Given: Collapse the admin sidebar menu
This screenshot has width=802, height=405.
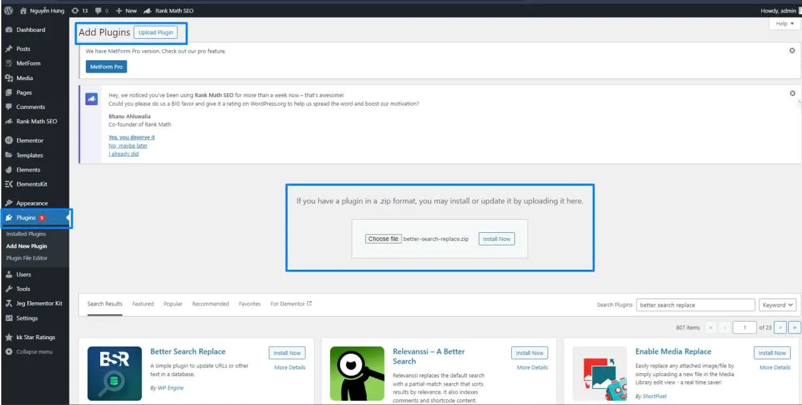Looking at the screenshot, I should [34, 352].
